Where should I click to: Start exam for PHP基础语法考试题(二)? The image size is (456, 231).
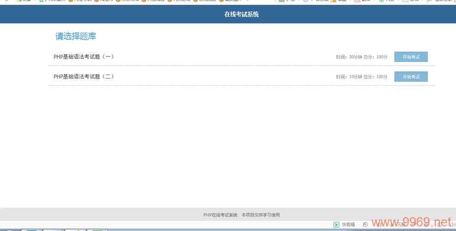click(411, 77)
